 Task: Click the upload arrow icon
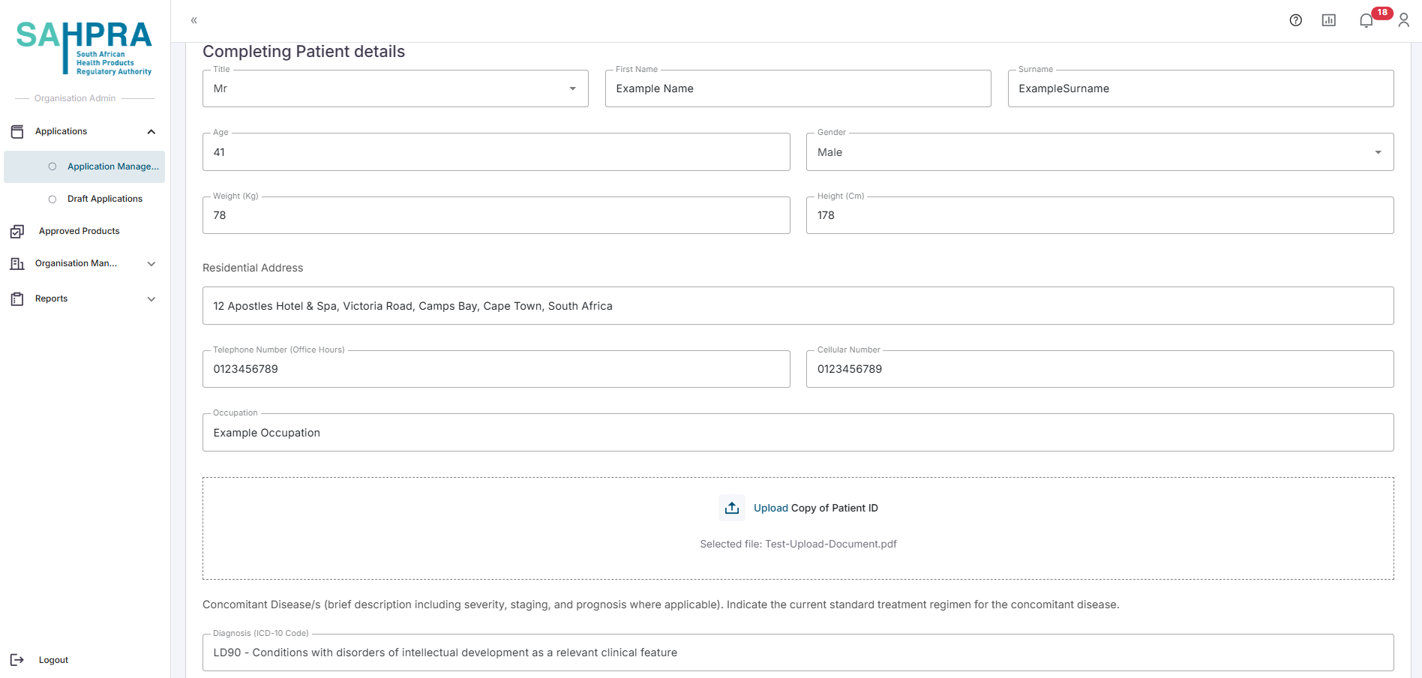(x=731, y=508)
